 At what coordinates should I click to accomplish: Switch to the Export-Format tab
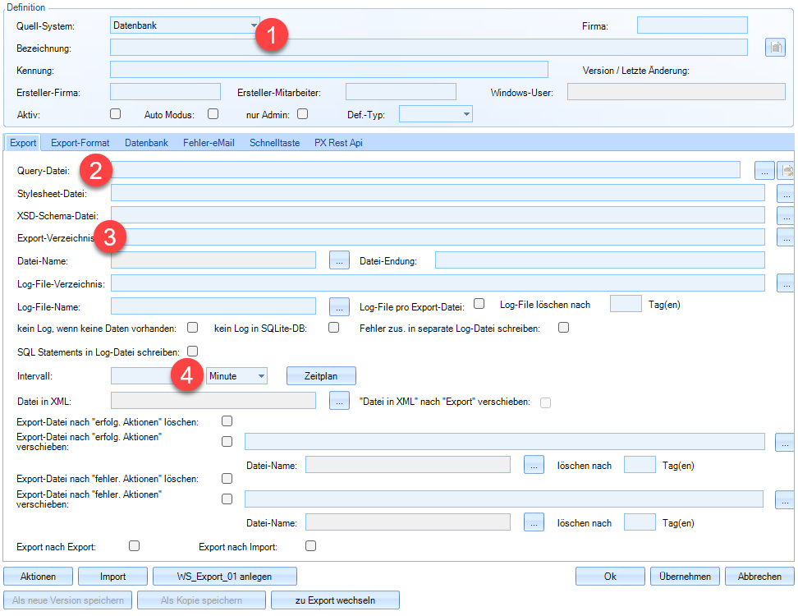[80, 143]
